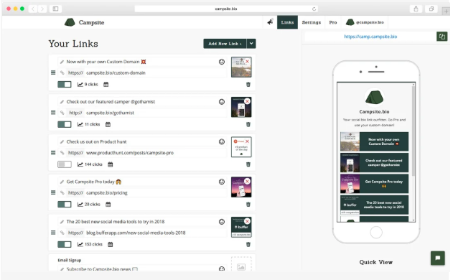This screenshot has height=280, width=453.
Task: Open schedule calendar for the 144 clicks link
Action: point(110,164)
